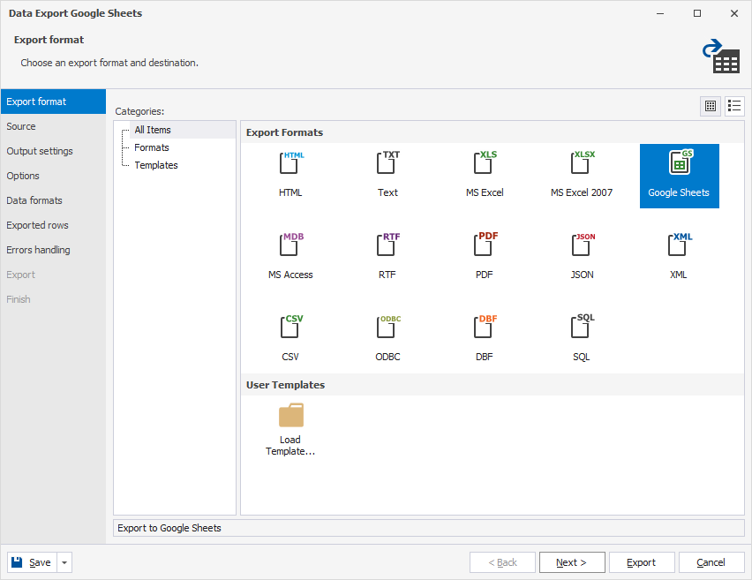Open the Errors handling page

[x=53, y=250]
